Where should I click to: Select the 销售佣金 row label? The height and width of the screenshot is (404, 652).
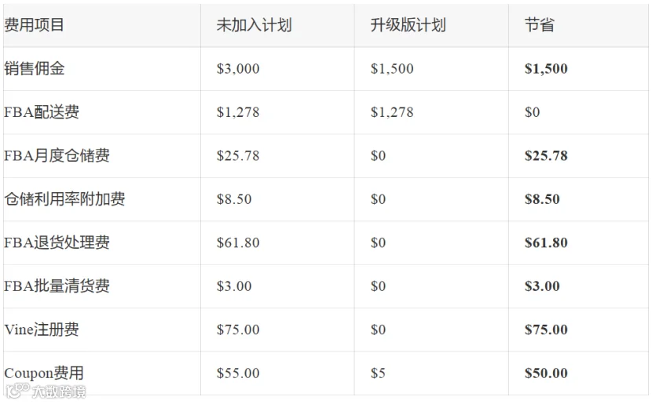pyautogui.click(x=35, y=68)
